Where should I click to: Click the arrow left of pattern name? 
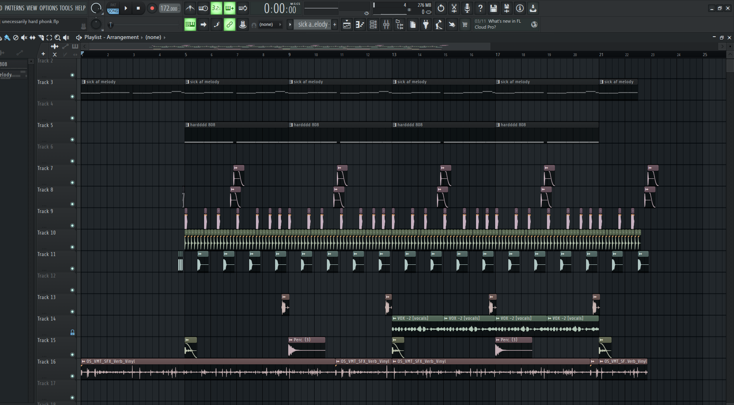[x=290, y=25]
